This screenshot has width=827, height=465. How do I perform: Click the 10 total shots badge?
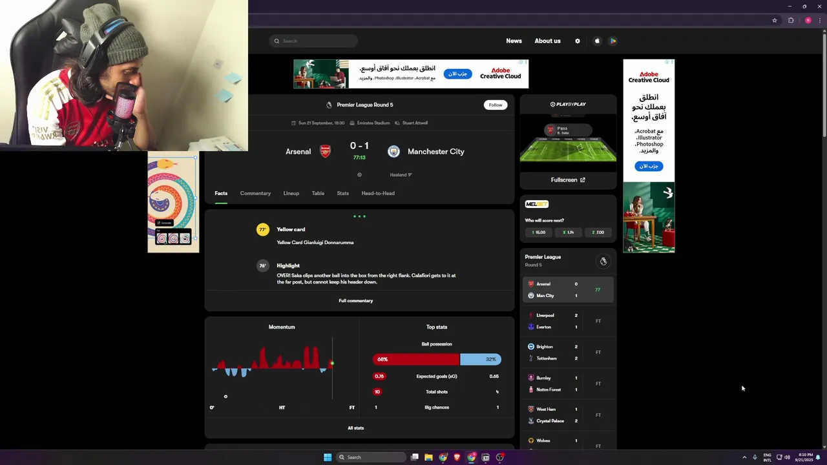pos(377,391)
